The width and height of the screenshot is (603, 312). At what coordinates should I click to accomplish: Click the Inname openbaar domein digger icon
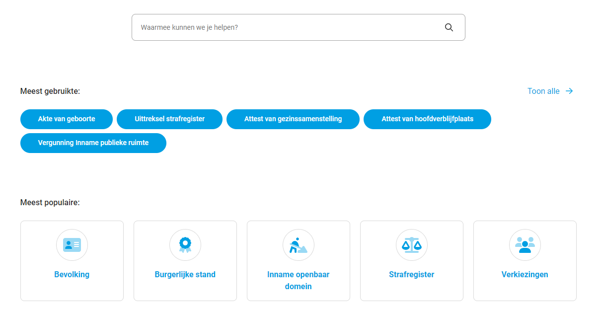(299, 245)
